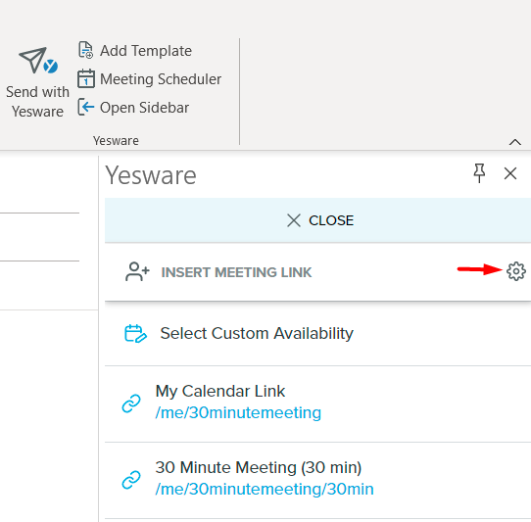Click the Add Template document icon
Image resolution: width=531 pixels, height=522 pixels.
tap(85, 50)
